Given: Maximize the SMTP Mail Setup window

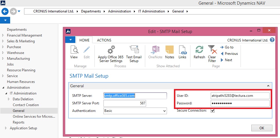Looking at the screenshot, I should (x=259, y=30).
